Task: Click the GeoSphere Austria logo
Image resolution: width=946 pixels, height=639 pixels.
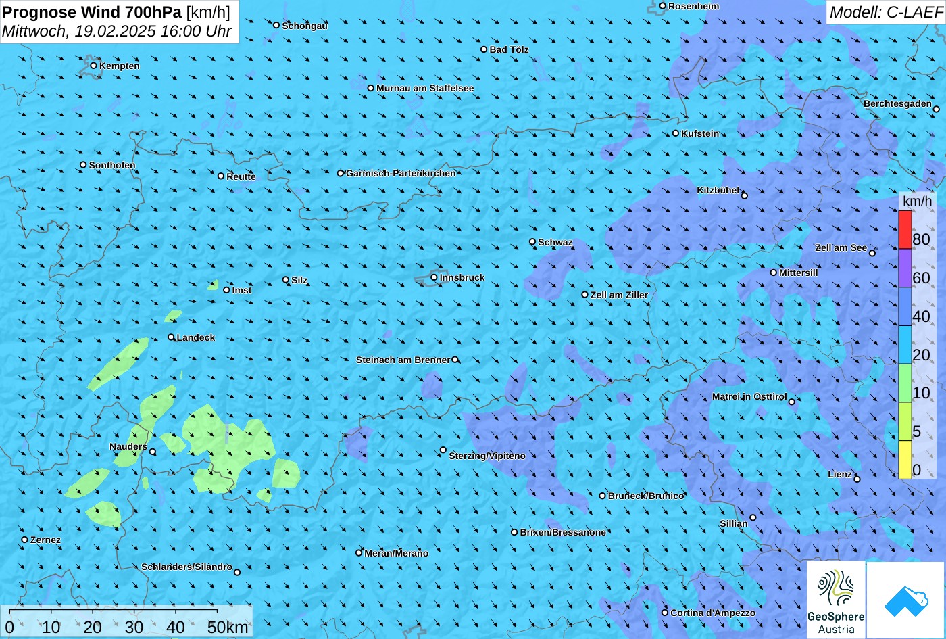Action: [836, 600]
